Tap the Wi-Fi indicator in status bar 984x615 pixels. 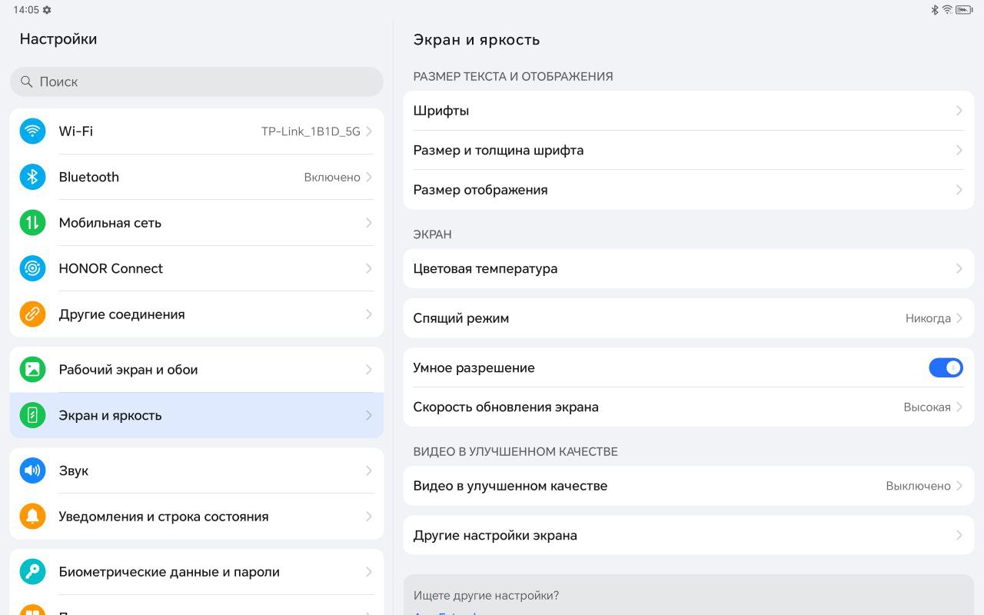pyautogui.click(x=947, y=10)
